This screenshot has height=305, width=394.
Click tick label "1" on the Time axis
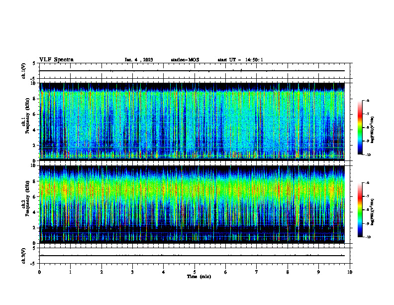pyautogui.click(x=71, y=272)
